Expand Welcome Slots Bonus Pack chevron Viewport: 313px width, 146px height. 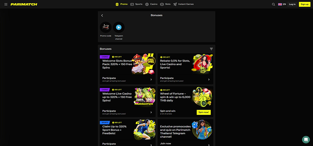[x=151, y=79]
